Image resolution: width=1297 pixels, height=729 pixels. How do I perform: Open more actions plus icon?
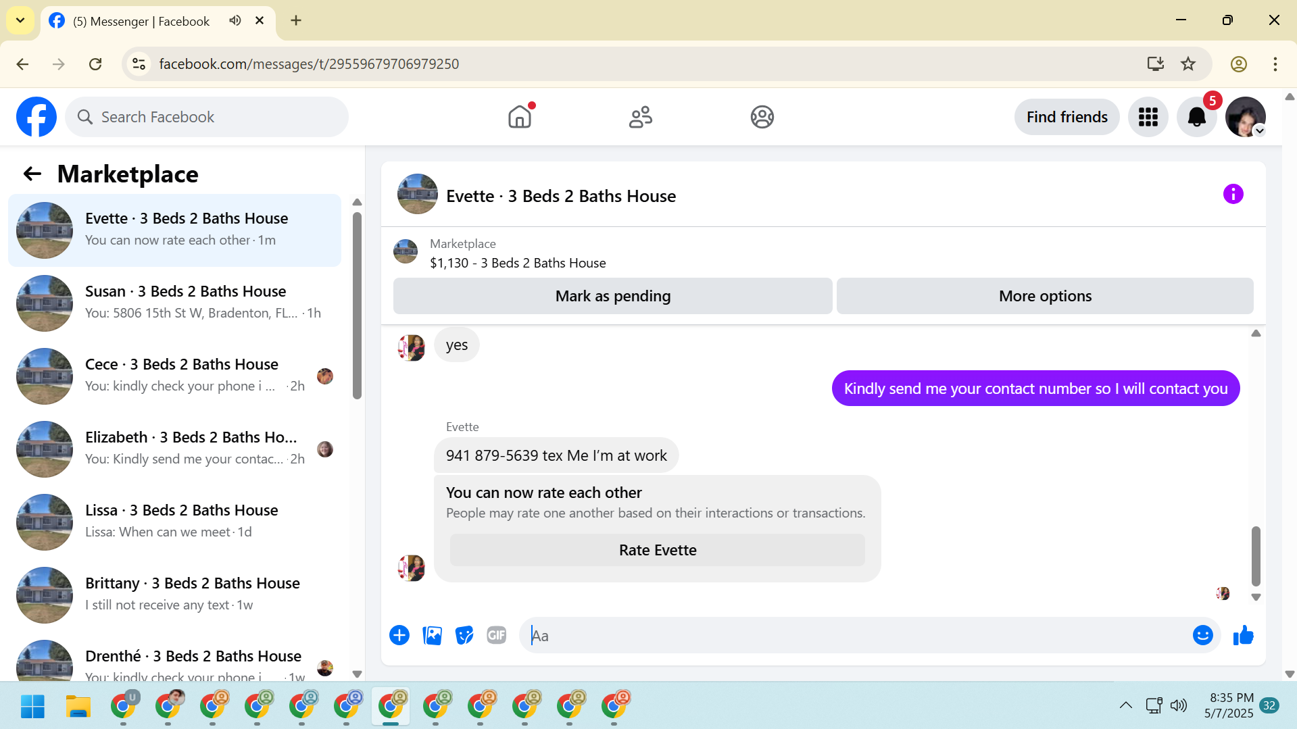coord(399,635)
